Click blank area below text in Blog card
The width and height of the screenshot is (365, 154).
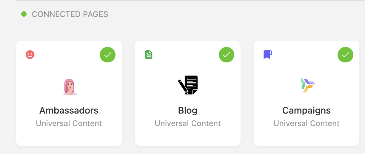(188, 137)
